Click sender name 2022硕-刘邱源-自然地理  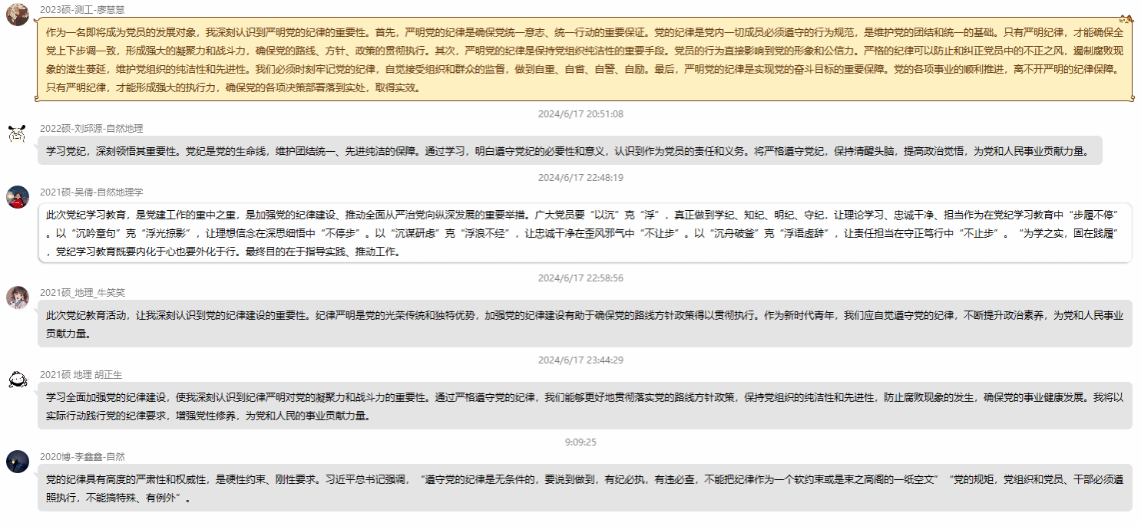click(91, 128)
